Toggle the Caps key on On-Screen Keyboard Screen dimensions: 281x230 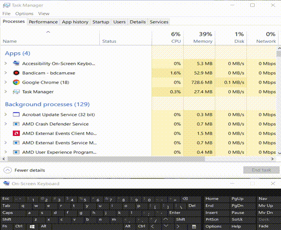[7, 213]
